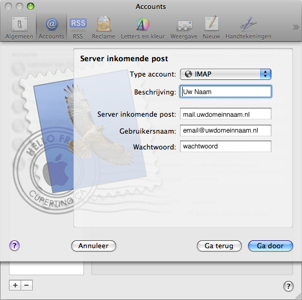Add an account with the plus button

[x=15, y=285]
